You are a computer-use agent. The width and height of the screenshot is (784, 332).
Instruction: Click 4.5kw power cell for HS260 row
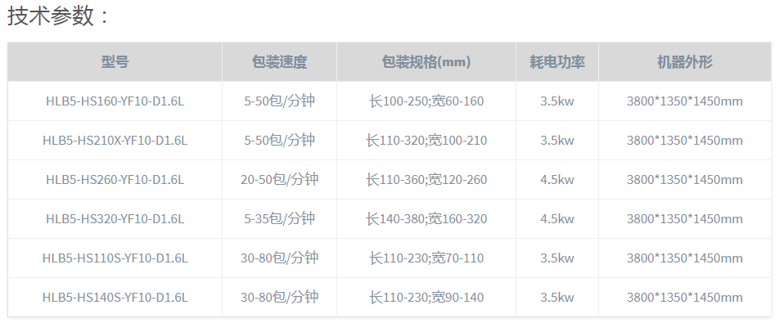point(557,180)
